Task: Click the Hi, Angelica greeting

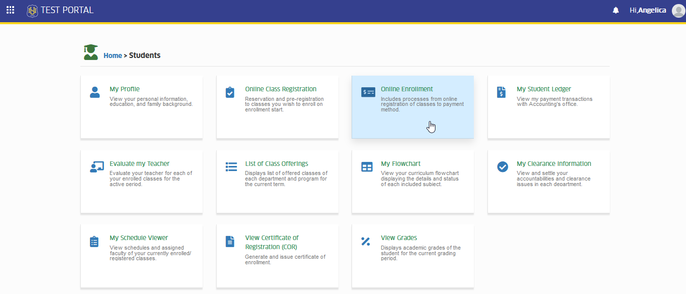Action: coord(648,10)
